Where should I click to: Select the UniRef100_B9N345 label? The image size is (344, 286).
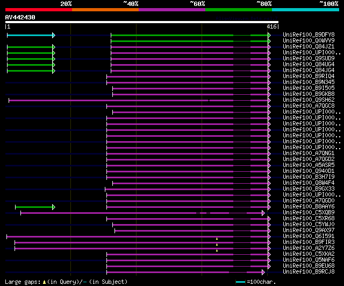click(x=309, y=82)
